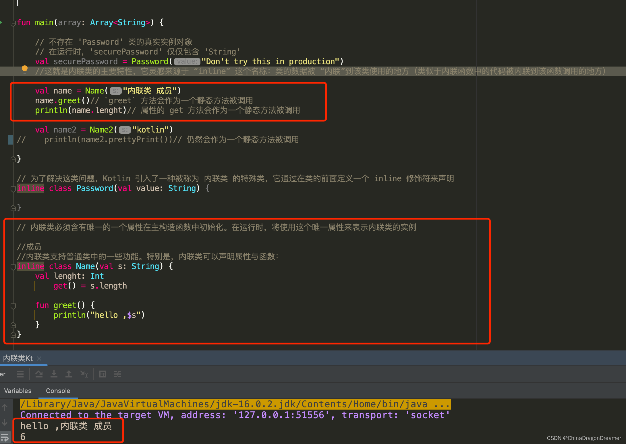Switch to the Console tab

(58, 391)
